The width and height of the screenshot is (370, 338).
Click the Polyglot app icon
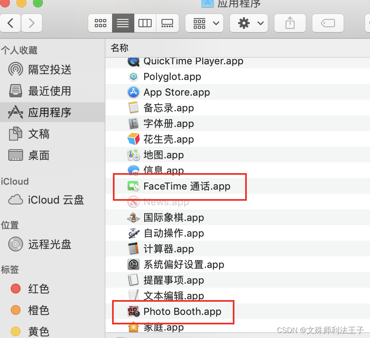pyautogui.click(x=133, y=77)
